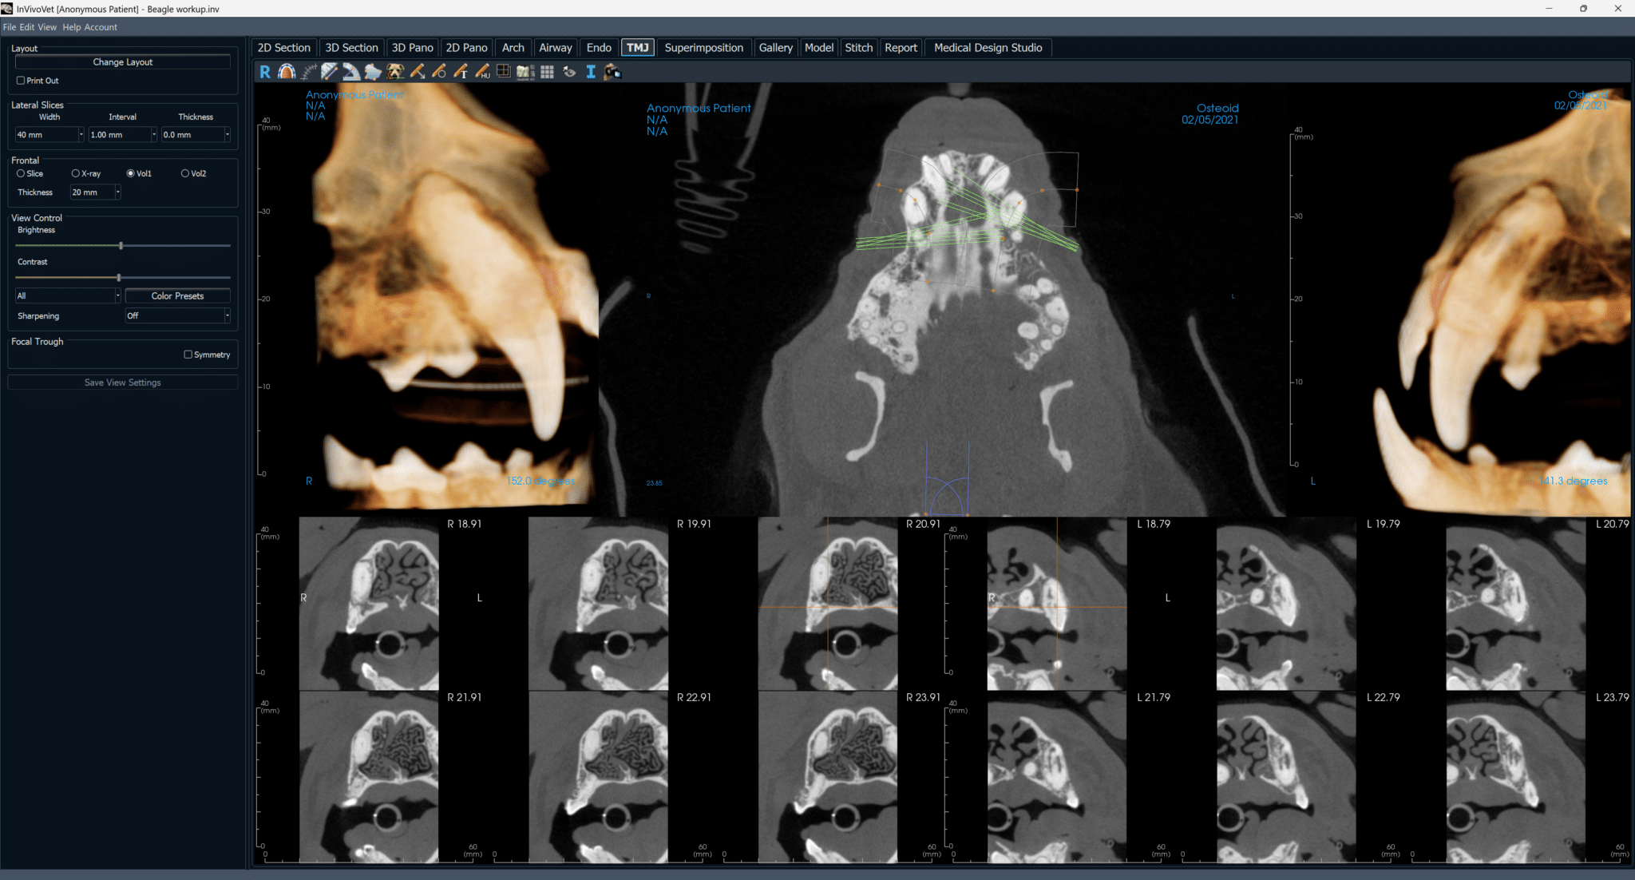The image size is (1635, 880).
Task: Select the HU measurement tool
Action: pyautogui.click(x=483, y=72)
